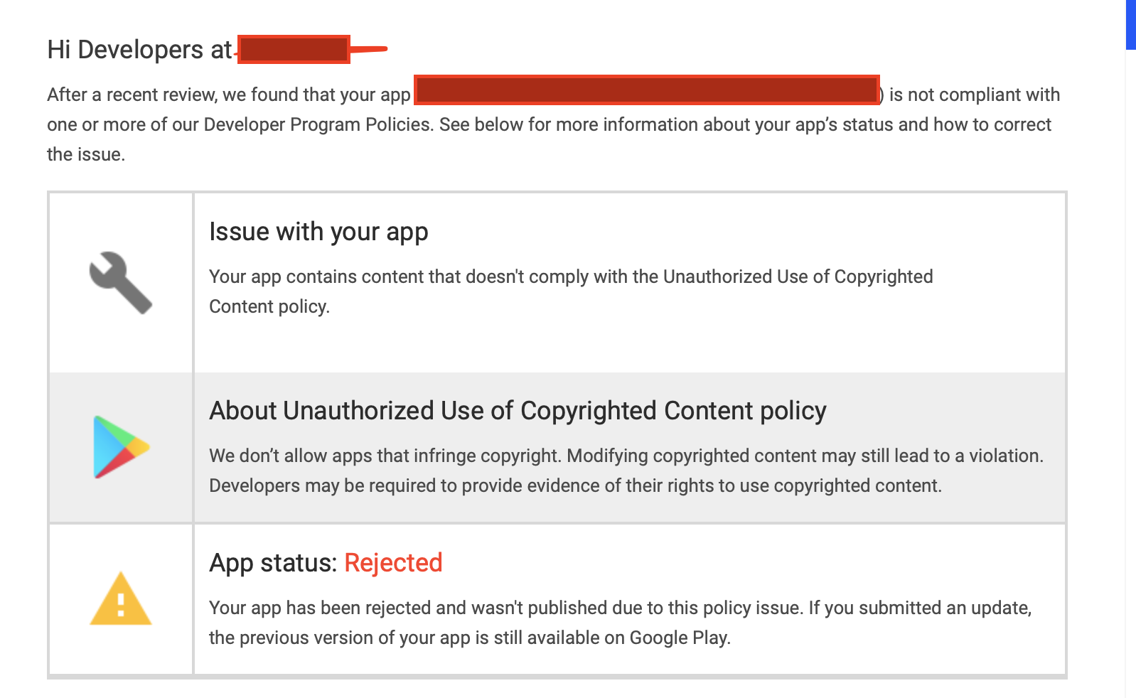Click the text 'Unauthorized Use of Copyrighted Content policy.'
Image resolution: width=1136 pixels, height=698 pixels.
click(x=571, y=291)
